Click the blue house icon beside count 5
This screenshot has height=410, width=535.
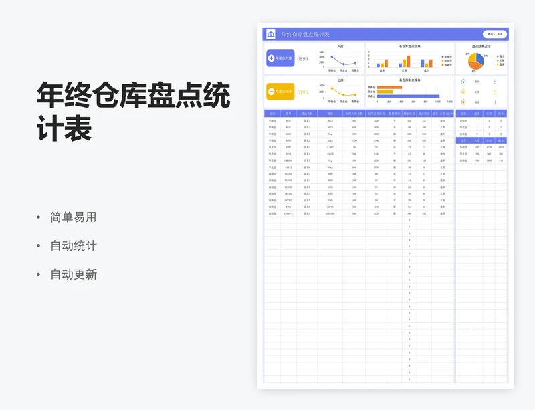(x=463, y=82)
